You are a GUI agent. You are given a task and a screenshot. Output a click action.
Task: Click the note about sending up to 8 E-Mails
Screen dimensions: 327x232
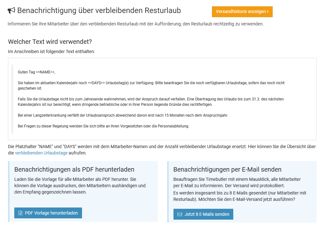[x=240, y=196]
